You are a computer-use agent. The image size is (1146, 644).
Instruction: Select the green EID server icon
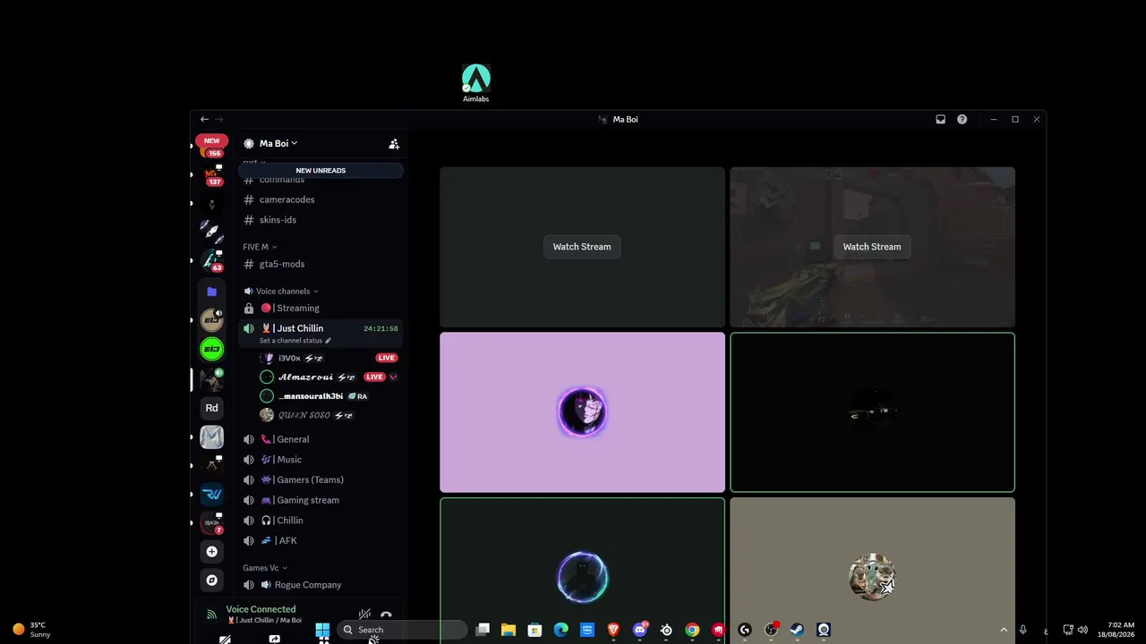tap(211, 349)
